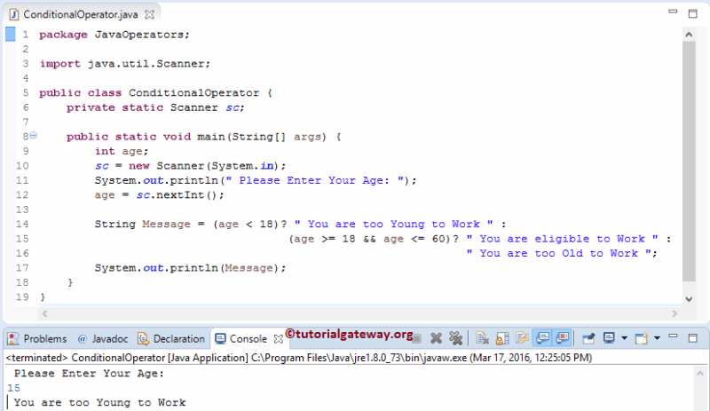Click class name 'ConditionalOperator' on line 5
Image resolution: width=710 pixels, height=411 pixels.
point(193,93)
